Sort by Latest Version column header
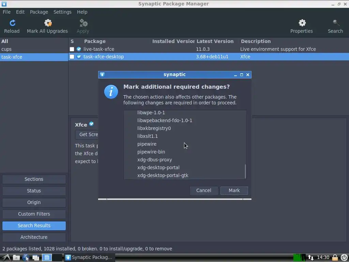This screenshot has height=262, width=349. [215, 41]
